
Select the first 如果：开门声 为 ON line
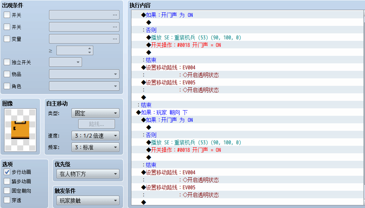click(x=247, y=15)
